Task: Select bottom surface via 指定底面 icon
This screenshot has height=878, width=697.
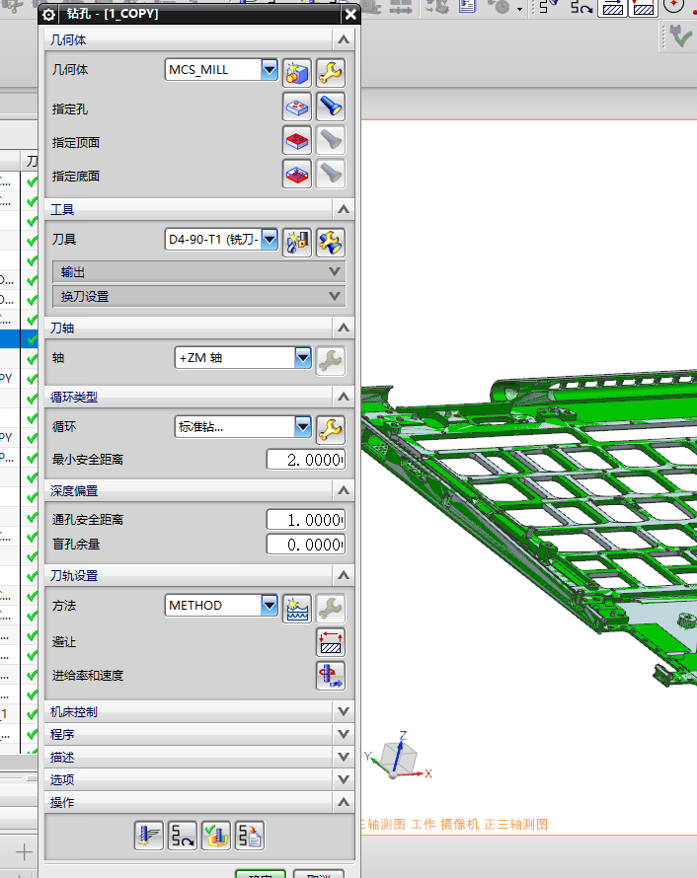Action: coord(297,175)
